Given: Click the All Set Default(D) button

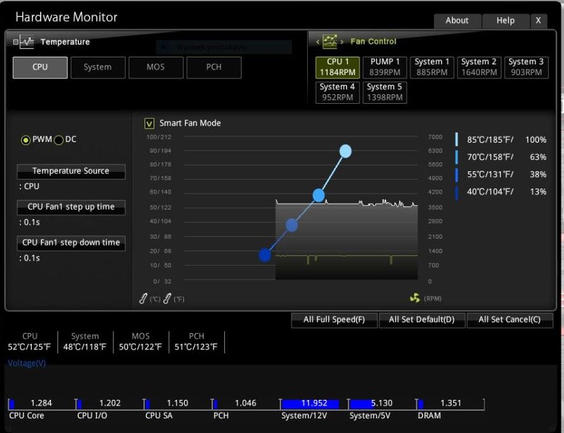Looking at the screenshot, I should click(421, 320).
